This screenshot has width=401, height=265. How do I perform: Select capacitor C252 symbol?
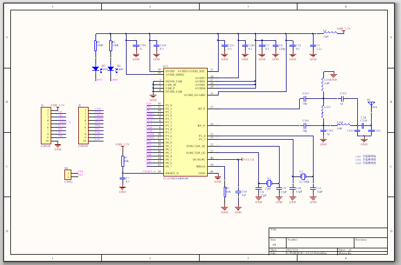[x=342, y=98]
